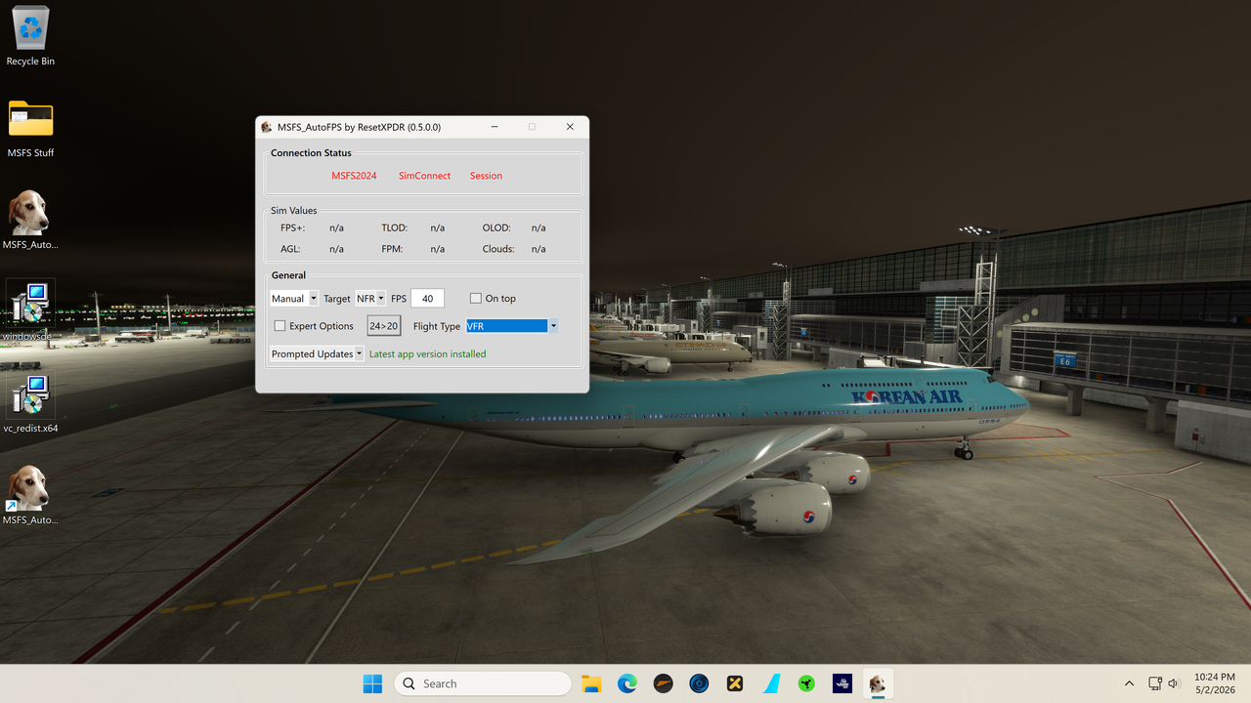
Task: Click the blue tail fin taskbar icon
Action: click(771, 683)
